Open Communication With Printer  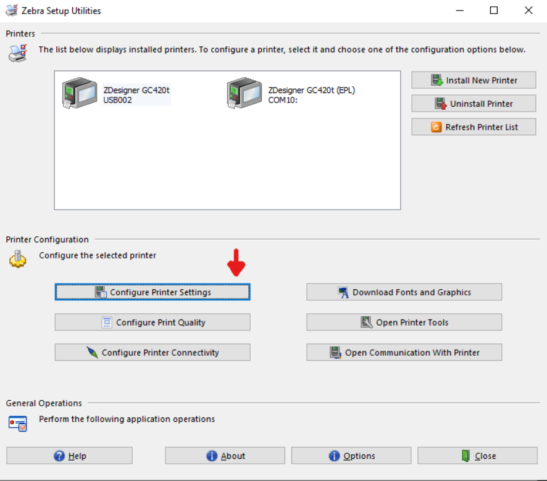[404, 352]
